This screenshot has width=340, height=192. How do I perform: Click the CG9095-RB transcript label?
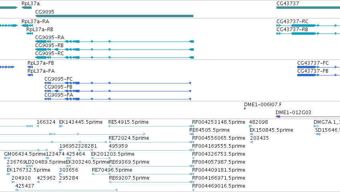click(50, 46)
